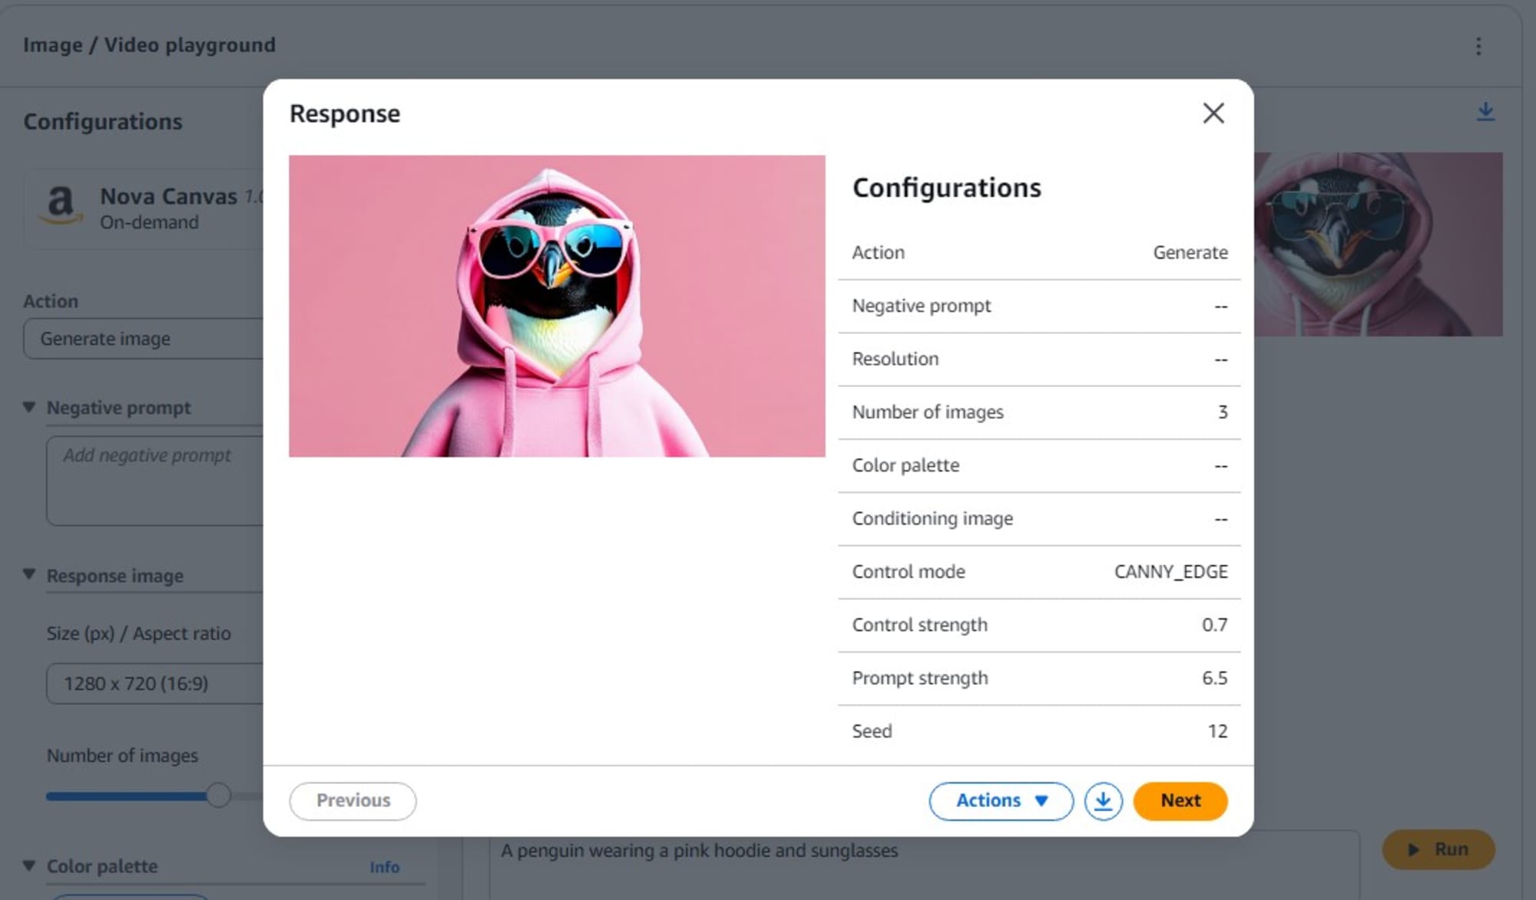The height and width of the screenshot is (900, 1536).
Task: Click the Previous button in response dialog
Action: 351,800
